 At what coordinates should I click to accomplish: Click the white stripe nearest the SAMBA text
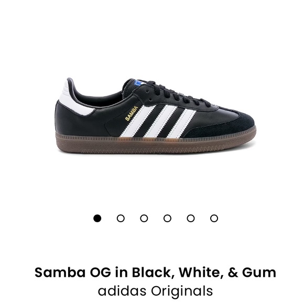tap(138, 121)
